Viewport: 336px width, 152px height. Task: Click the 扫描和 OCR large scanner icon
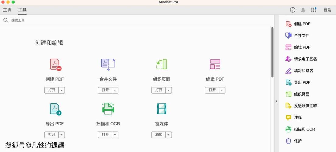pyautogui.click(x=108, y=109)
